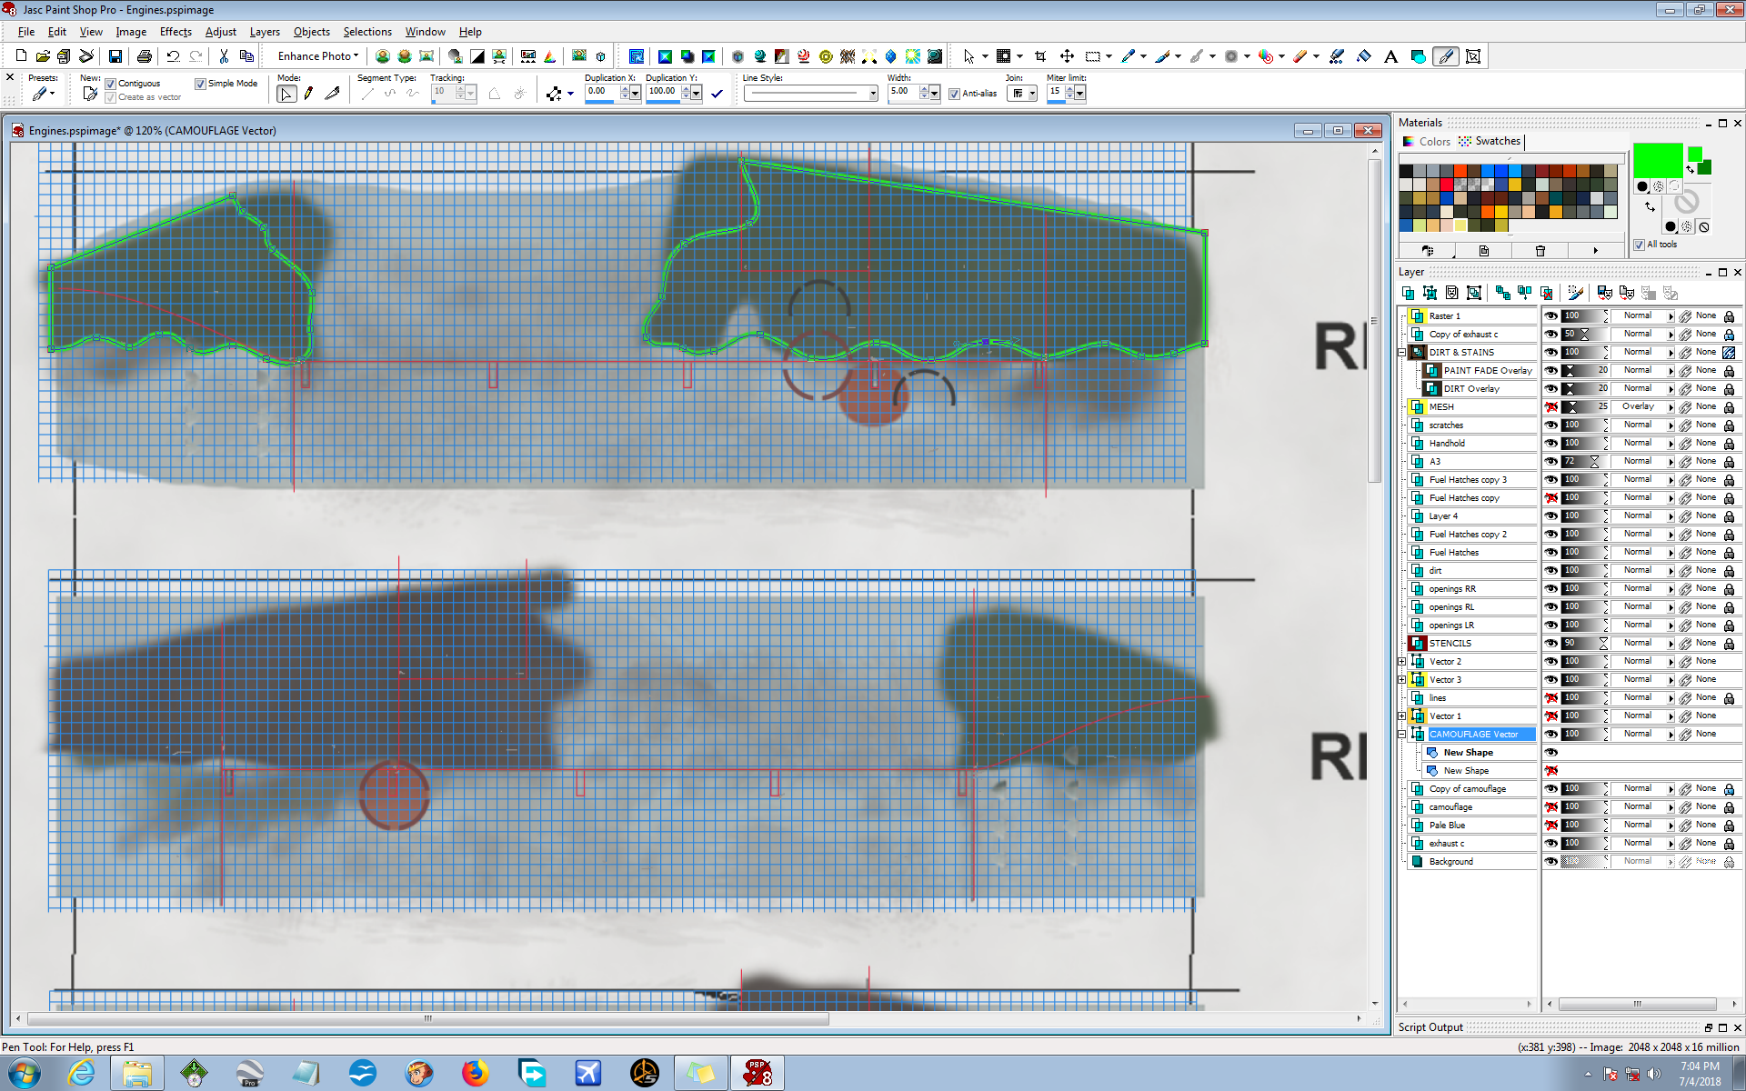Viewport: 1746px width, 1091px height.
Task: Click the Save file icon
Action: click(x=115, y=56)
